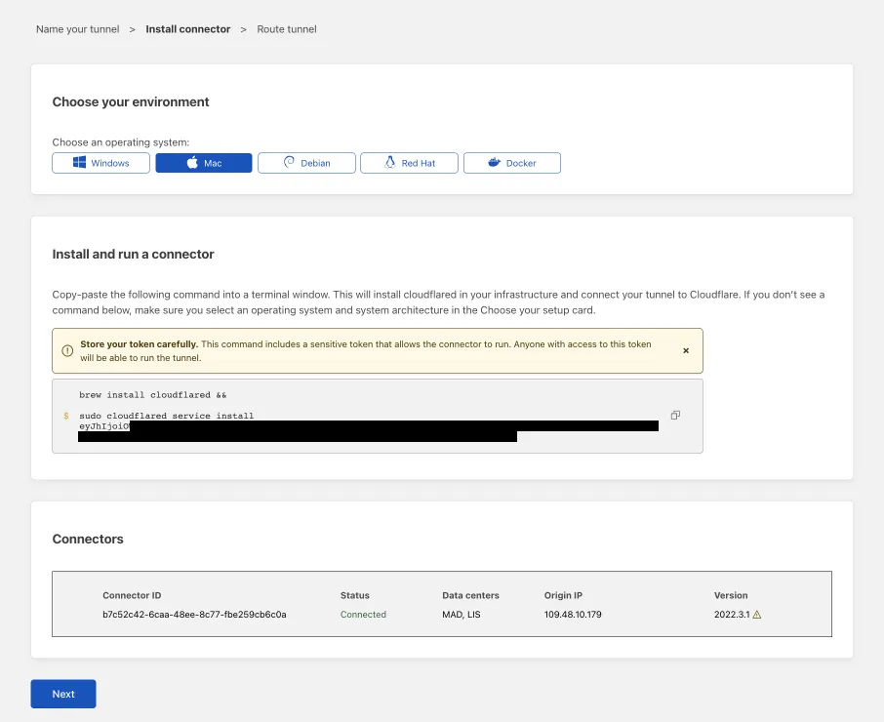
Task: Open the Route tunnel breadcrumb step
Action: [286, 29]
